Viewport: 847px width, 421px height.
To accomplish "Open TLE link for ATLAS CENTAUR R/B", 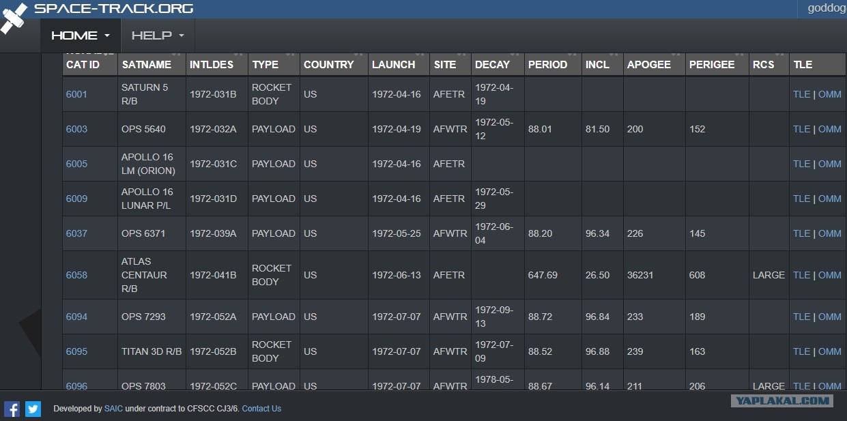I will (801, 275).
